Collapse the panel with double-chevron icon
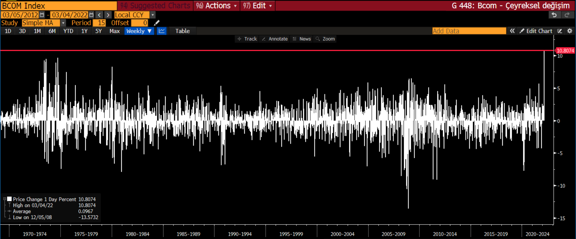Image resolution: width=576 pixels, height=239 pixels. coord(512,31)
